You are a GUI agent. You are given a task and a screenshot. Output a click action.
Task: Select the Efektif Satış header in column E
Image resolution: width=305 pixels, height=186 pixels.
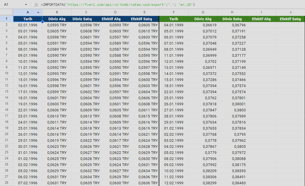coord(144,19)
